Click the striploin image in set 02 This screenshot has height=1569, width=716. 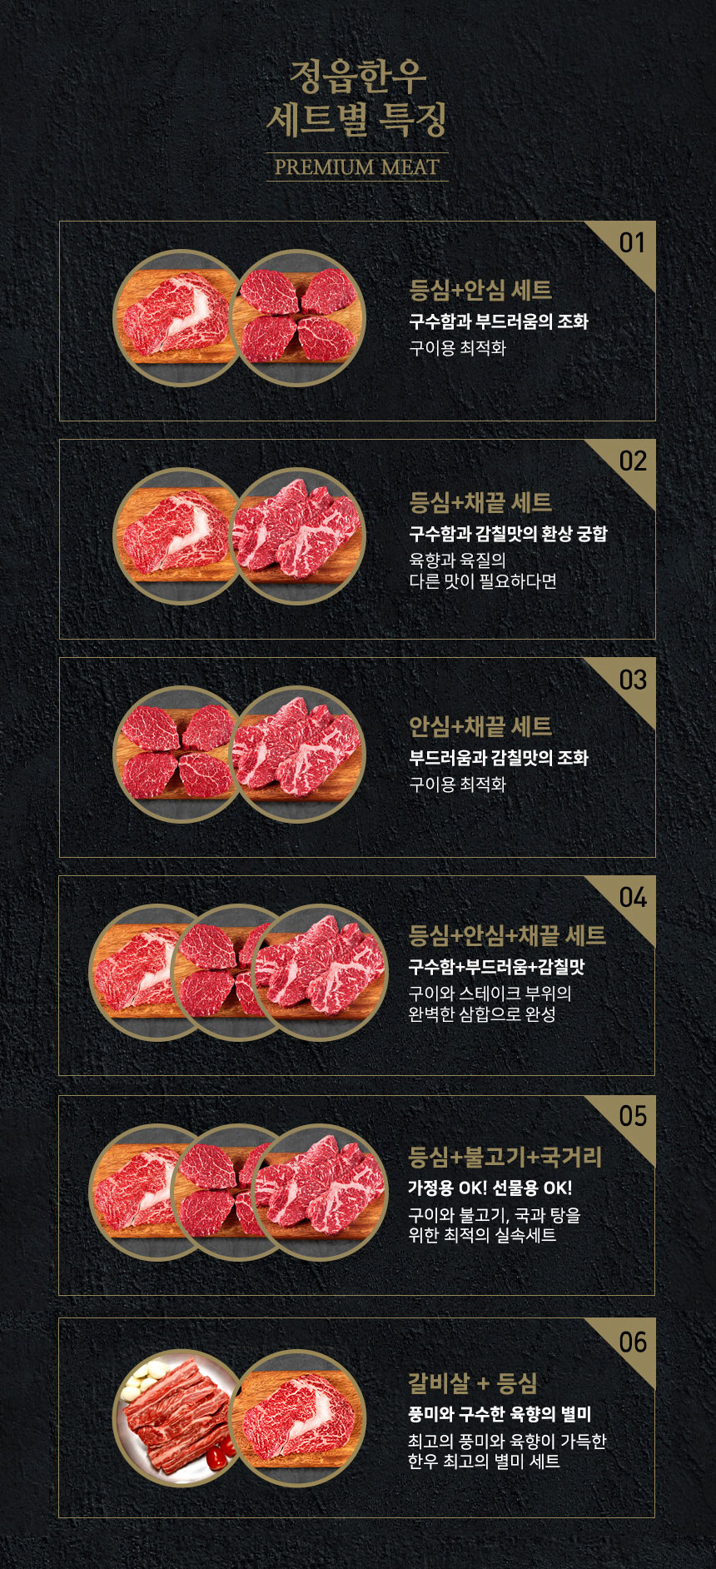point(298,536)
